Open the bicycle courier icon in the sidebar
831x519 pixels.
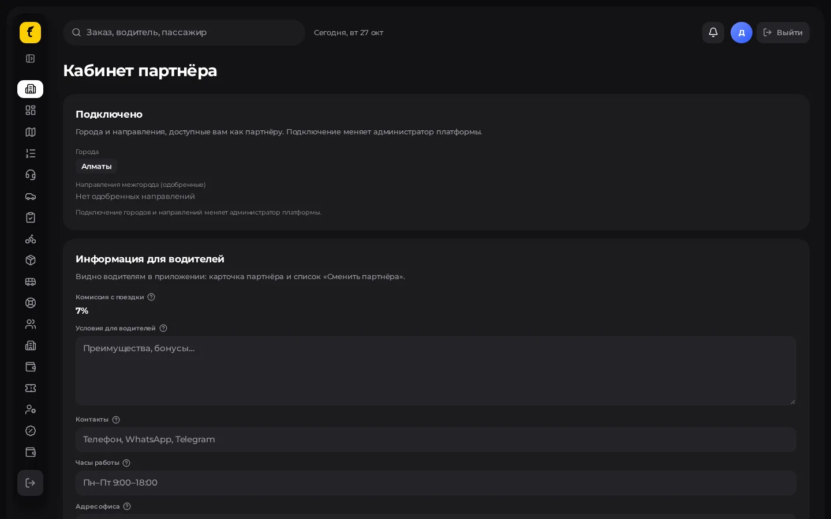(31, 239)
